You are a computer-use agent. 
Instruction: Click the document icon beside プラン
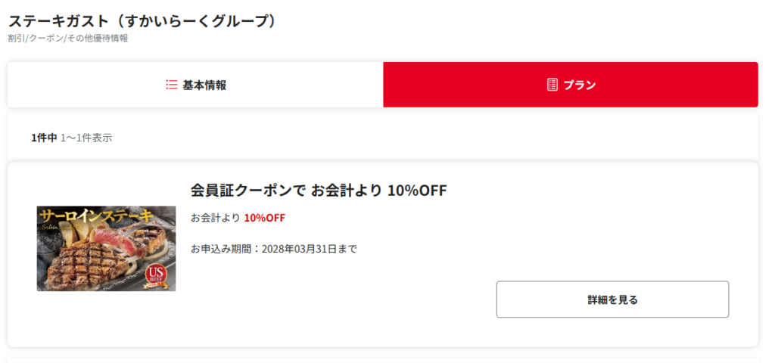[x=552, y=85]
